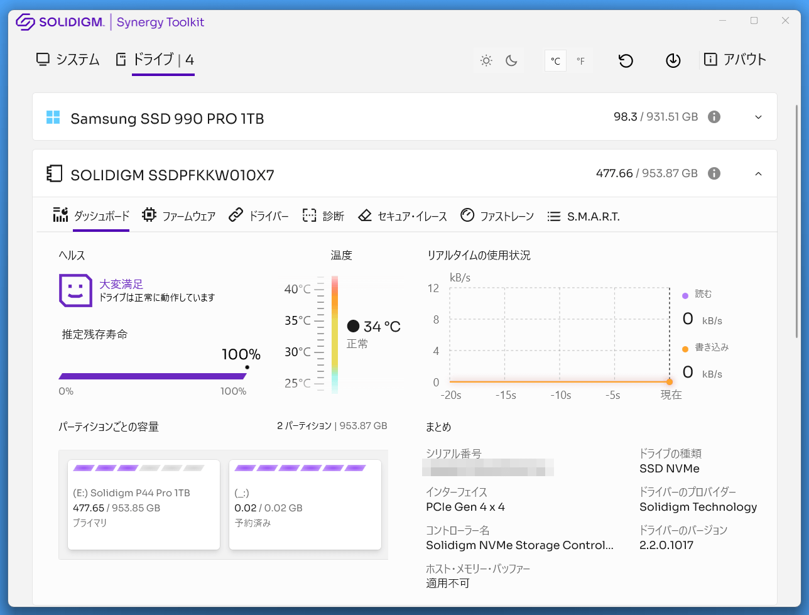Viewport: 809px width, 615px height.
Task: Click the 書き込み legend entry
Action: click(705, 347)
